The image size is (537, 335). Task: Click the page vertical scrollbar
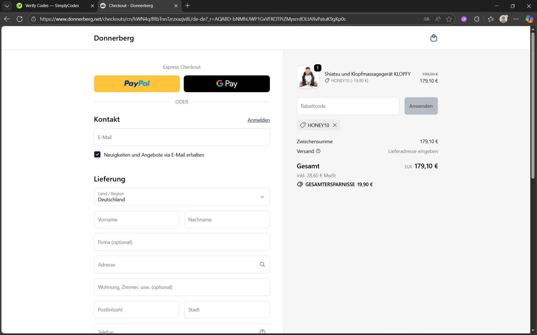533,105
